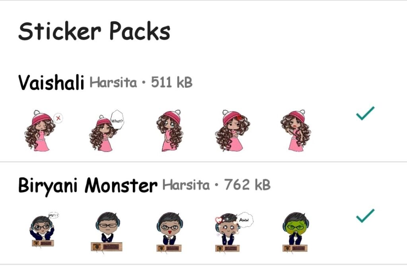
Task: Open the Biryani Monster pack title
Action: click(x=88, y=185)
